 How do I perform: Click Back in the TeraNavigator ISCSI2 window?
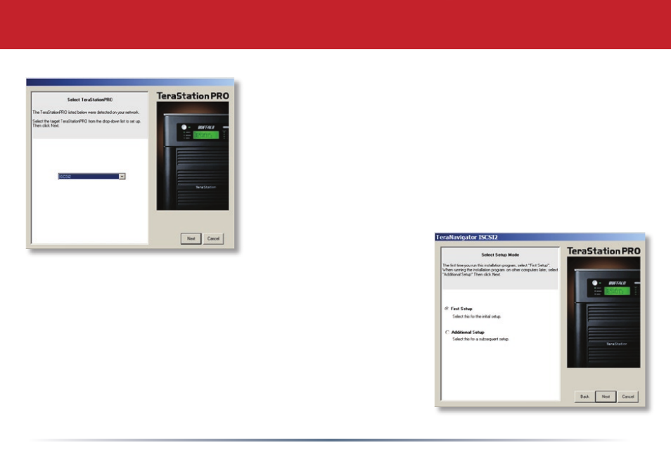pos(584,397)
